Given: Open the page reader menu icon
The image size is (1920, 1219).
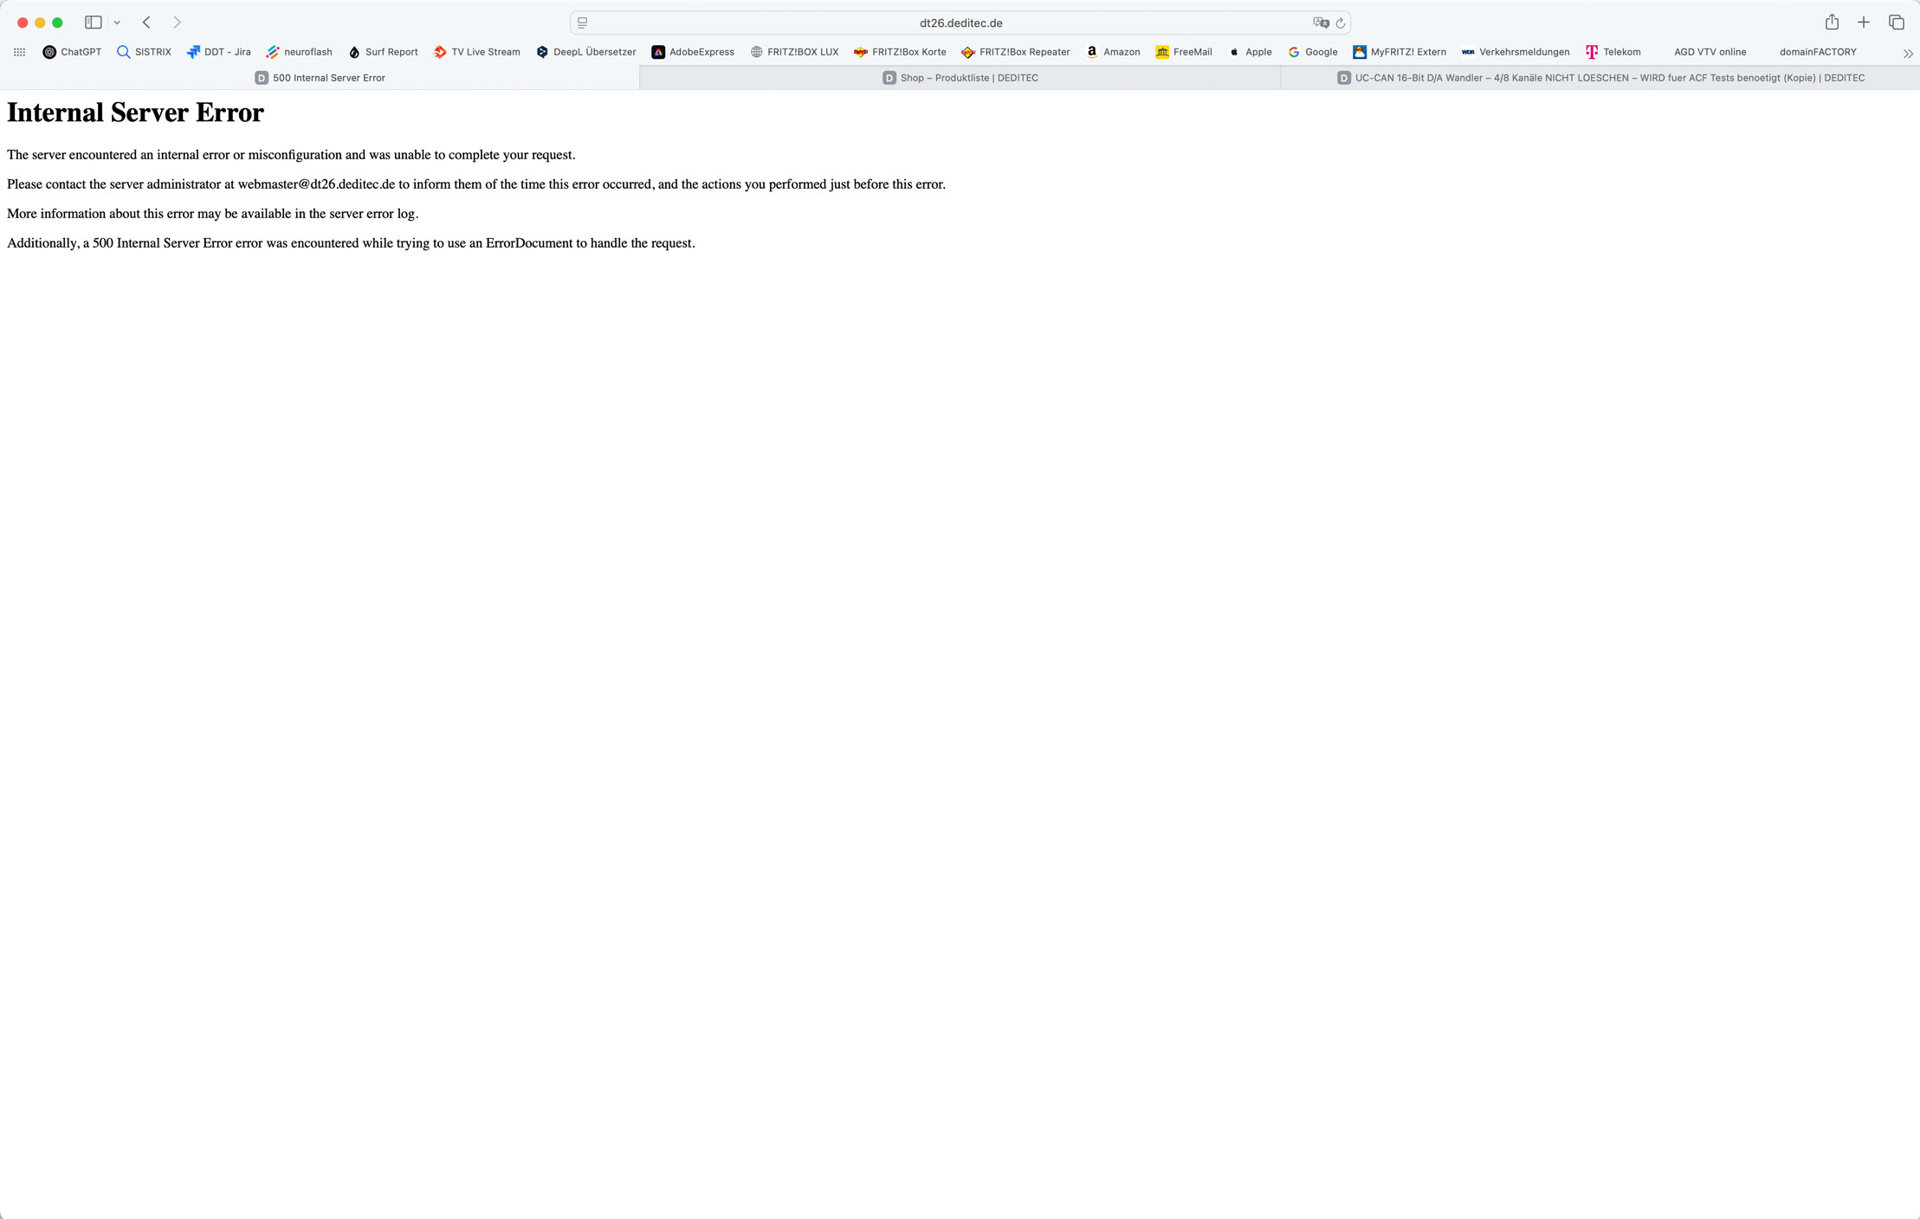Looking at the screenshot, I should coord(583,23).
